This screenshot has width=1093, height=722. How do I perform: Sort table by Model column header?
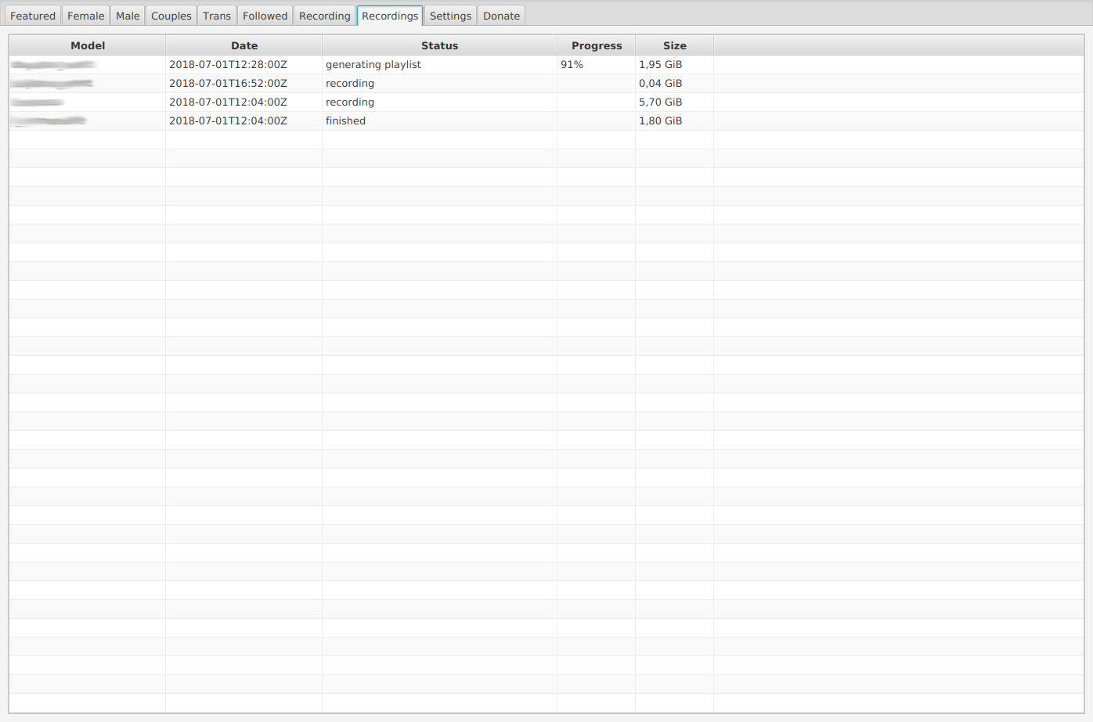88,45
